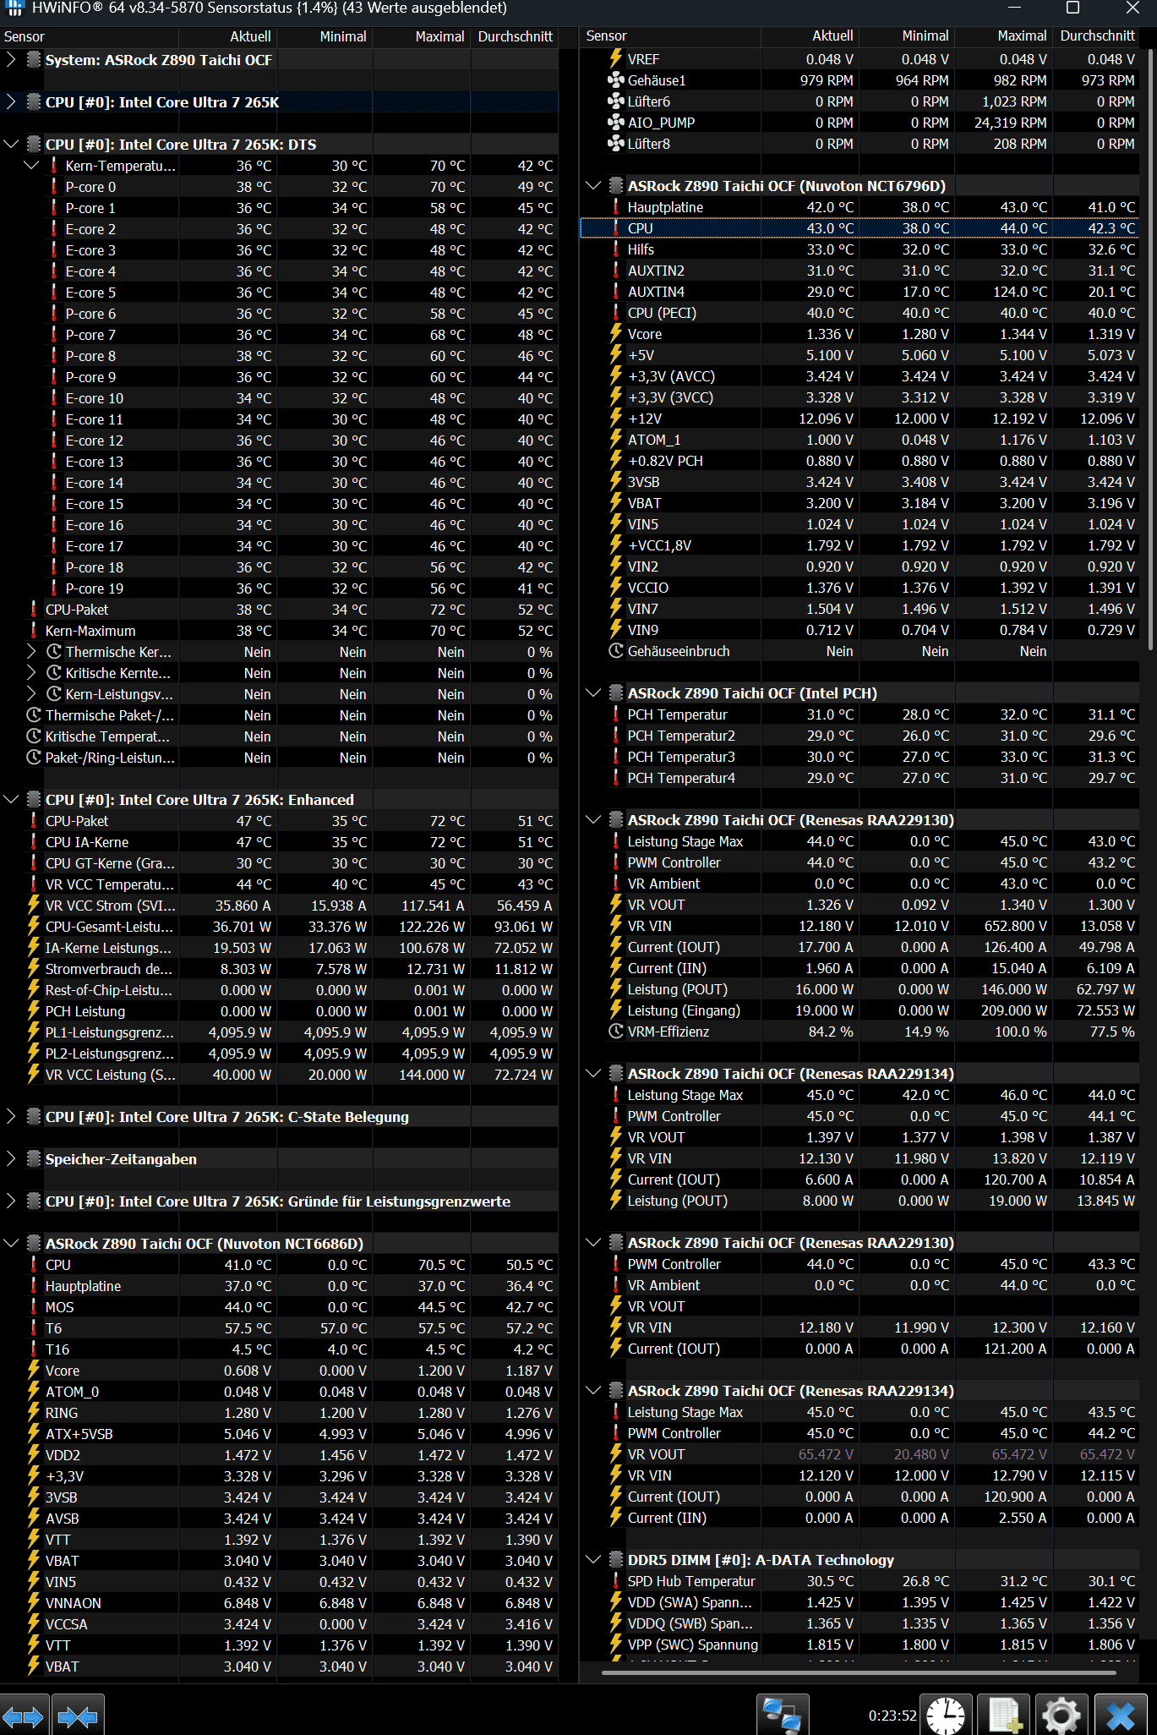The height and width of the screenshot is (1735, 1157).
Task: Click the thermometer icon beside SPD Hub Temperatur
Action: click(616, 1581)
